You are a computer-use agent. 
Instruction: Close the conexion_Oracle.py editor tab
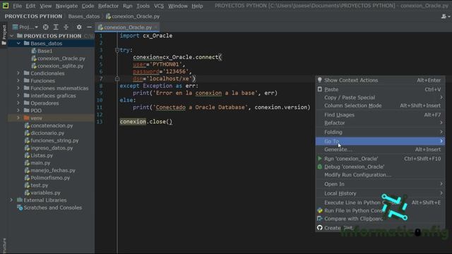156,28
